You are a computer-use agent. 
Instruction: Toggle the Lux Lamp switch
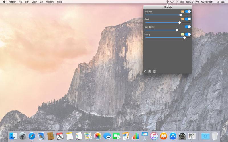pyautogui.click(x=188, y=27)
